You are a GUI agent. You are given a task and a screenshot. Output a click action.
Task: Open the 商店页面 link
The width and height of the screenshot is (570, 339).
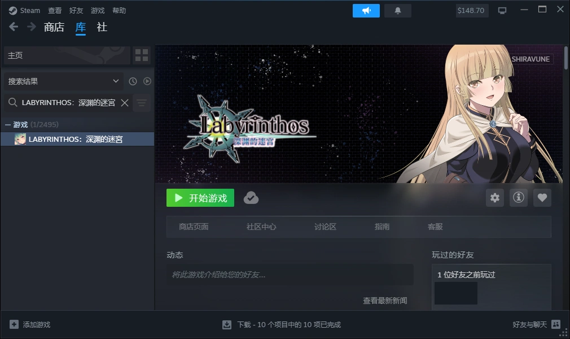tap(194, 227)
